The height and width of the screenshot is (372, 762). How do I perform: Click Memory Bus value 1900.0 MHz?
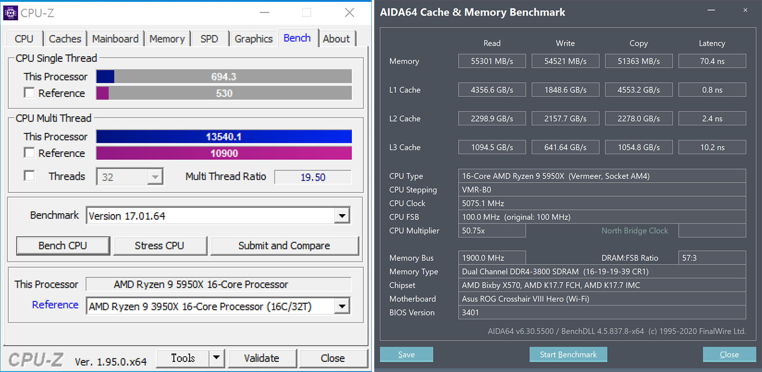pos(492,258)
